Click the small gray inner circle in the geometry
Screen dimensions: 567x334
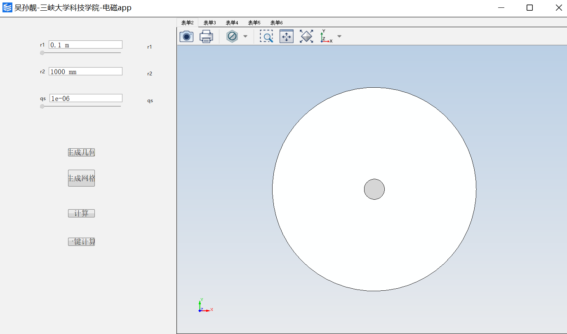coord(374,189)
